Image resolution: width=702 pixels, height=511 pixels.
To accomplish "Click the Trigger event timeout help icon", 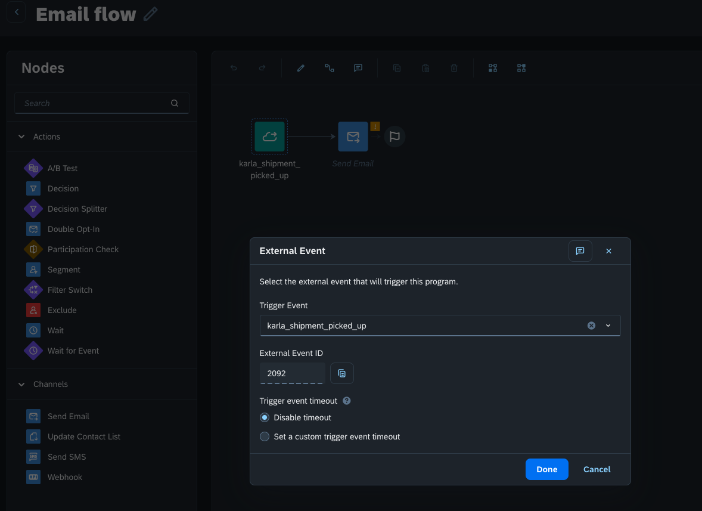I will [x=346, y=401].
